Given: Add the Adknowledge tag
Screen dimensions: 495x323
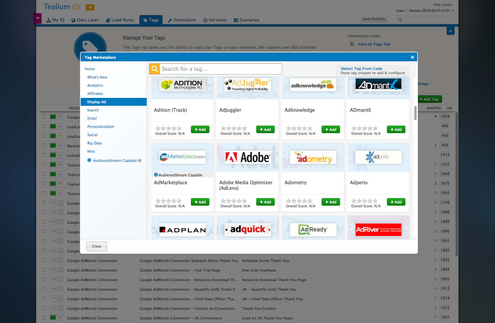Looking at the screenshot, I should (331, 130).
